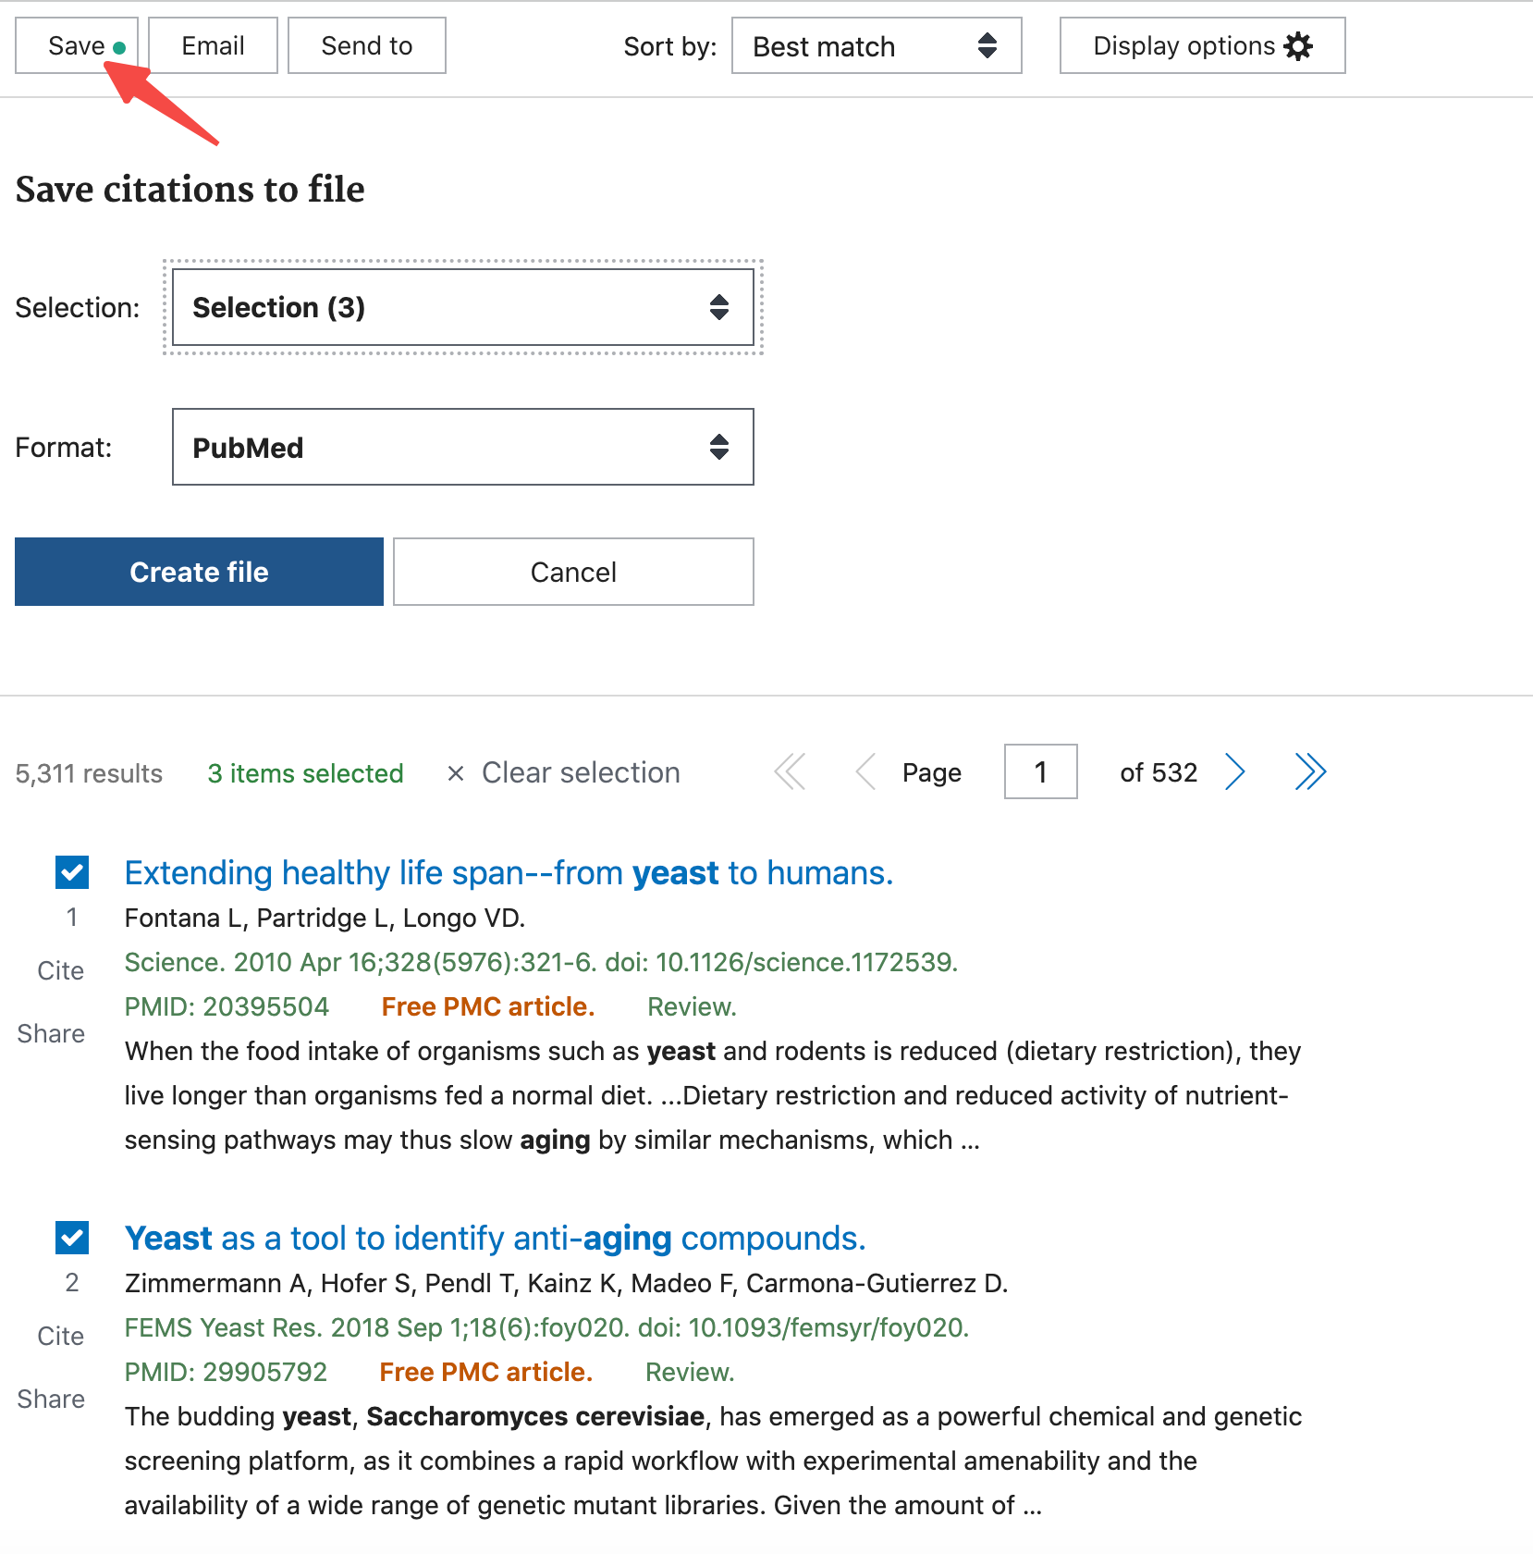Screen dimensions: 1533x1554
Task: Uncheck the Yeast as a tool result
Action: [x=72, y=1238]
